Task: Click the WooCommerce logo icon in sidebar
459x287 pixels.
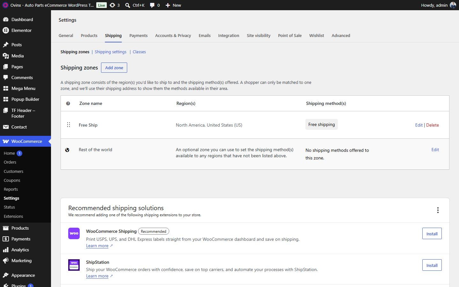Action: [6, 141]
